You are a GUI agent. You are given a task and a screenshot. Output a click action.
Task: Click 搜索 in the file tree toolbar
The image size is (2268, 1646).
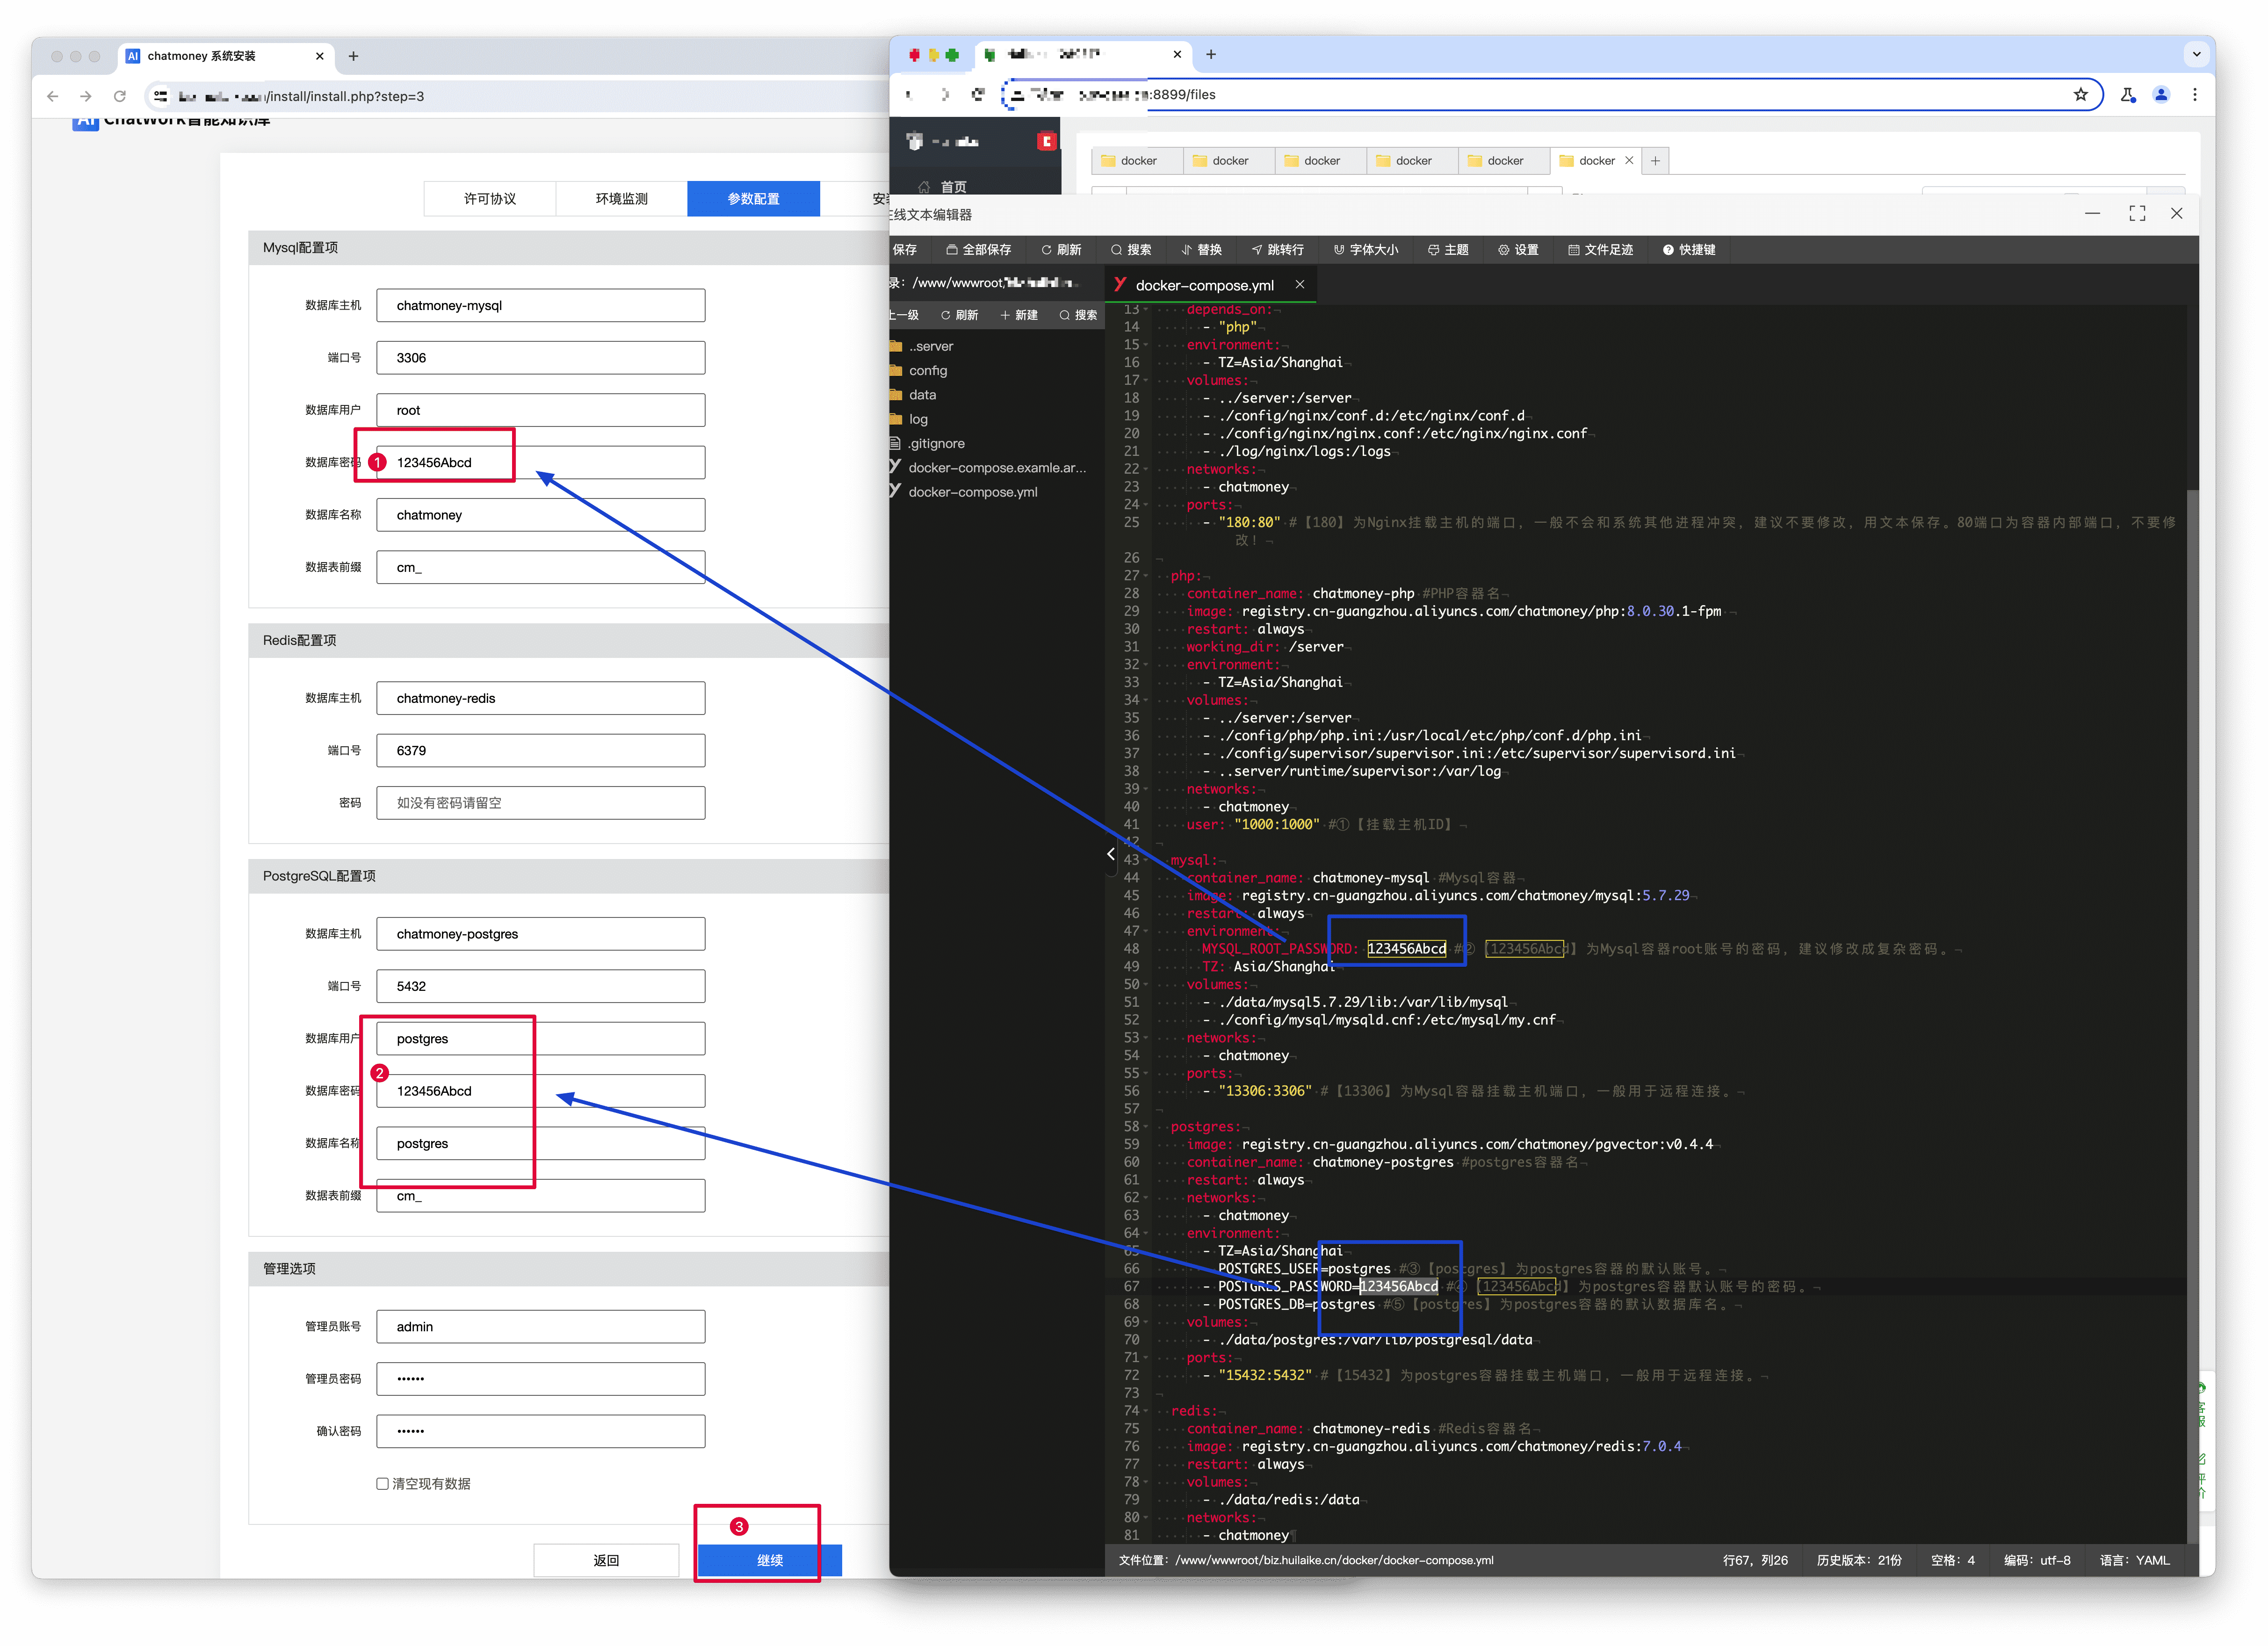(1078, 315)
